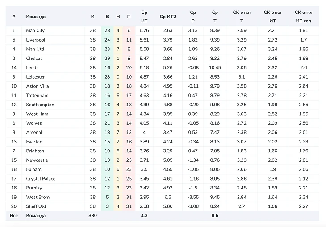Screen dimensions: 326x227
Task: Open the Tottenham team entry
Action: coord(37,95)
